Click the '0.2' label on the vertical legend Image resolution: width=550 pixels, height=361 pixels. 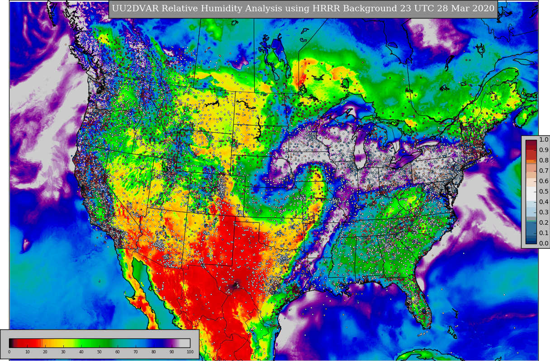[544, 223]
